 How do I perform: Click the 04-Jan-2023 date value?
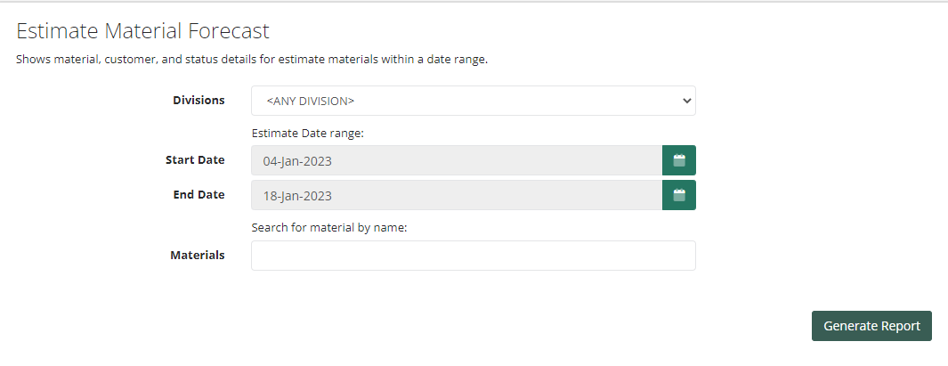(x=297, y=161)
